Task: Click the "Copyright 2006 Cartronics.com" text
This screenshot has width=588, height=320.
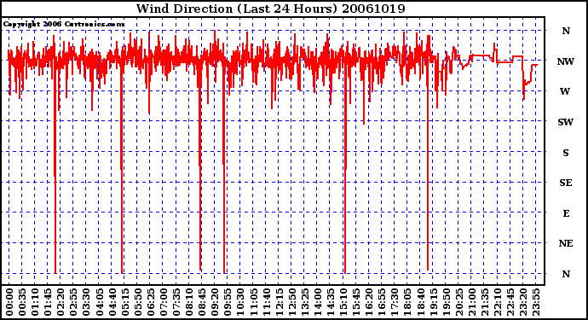Action: [x=64, y=24]
